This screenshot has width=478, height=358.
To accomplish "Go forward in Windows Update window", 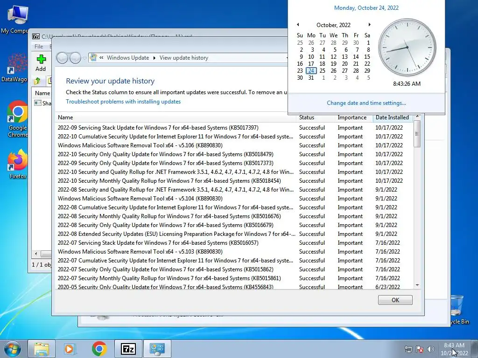I will point(75,58).
